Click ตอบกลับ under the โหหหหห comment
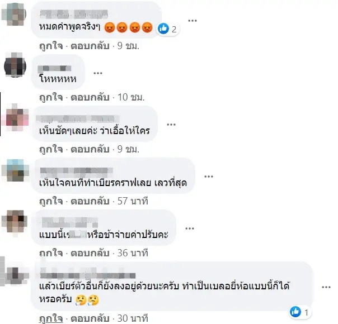The image size is (338, 324). click(x=90, y=97)
